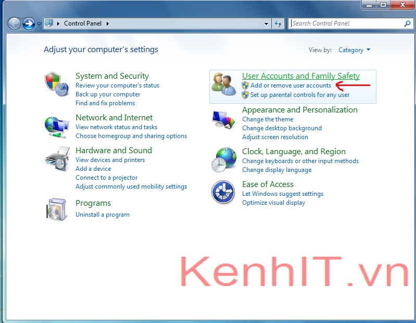Open User Accounts and Family Safety heading
This screenshot has width=416, height=323.
click(x=301, y=76)
